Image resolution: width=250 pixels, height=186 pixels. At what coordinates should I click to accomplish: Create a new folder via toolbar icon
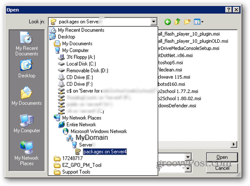(x=187, y=22)
